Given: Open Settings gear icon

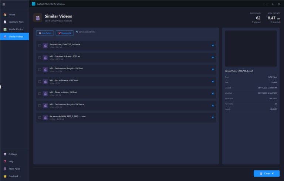Looking at the screenshot, I should tap(5, 154).
